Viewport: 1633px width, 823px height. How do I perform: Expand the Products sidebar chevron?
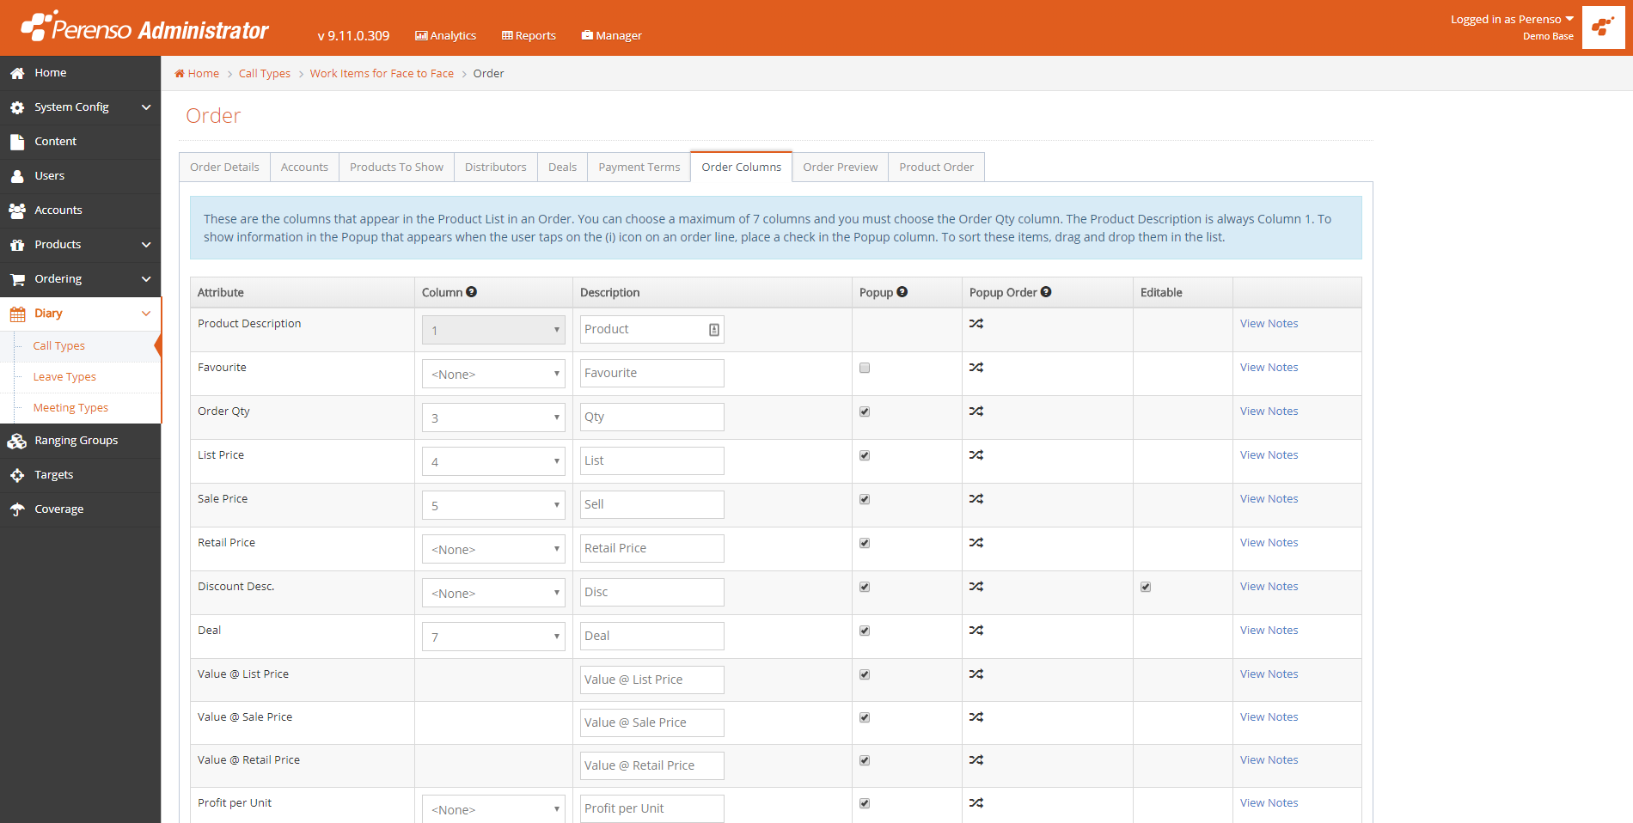point(146,245)
